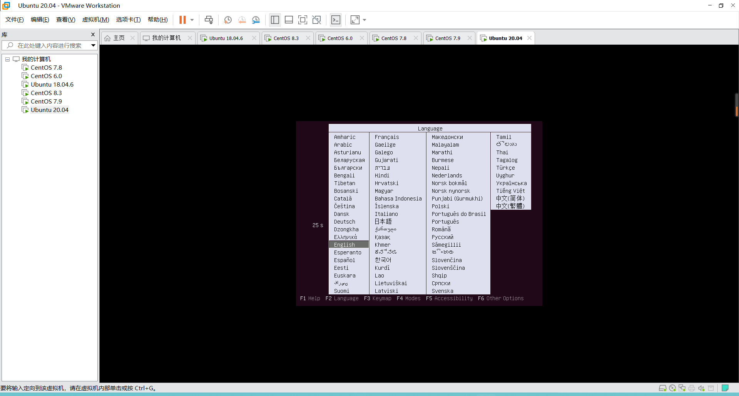
Task: Send Ctrl+Alt+Del to the virtual machine
Action: pyautogui.click(x=209, y=20)
